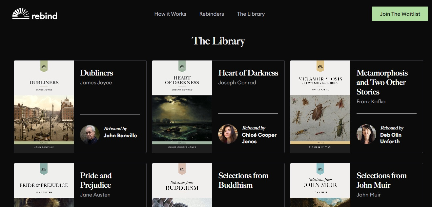The height and width of the screenshot is (207, 432).
Task: Click the tan bookmark ribbon on Metamorphosis cover
Action: [x=320, y=66]
